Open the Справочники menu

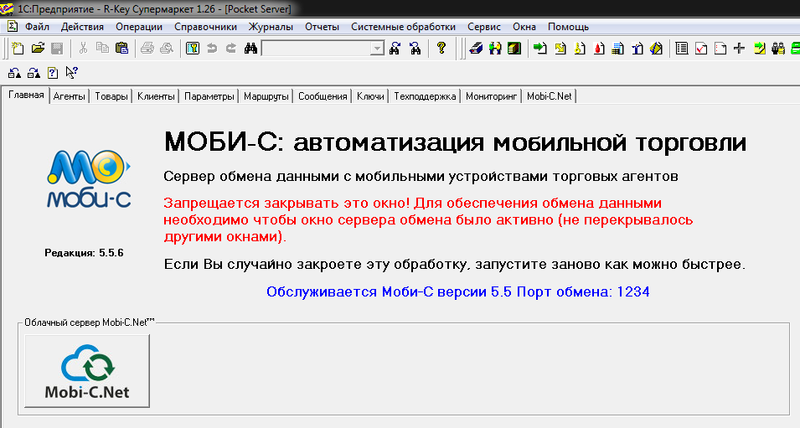[205, 27]
